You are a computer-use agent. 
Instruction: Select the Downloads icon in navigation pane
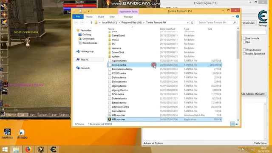click(80, 39)
